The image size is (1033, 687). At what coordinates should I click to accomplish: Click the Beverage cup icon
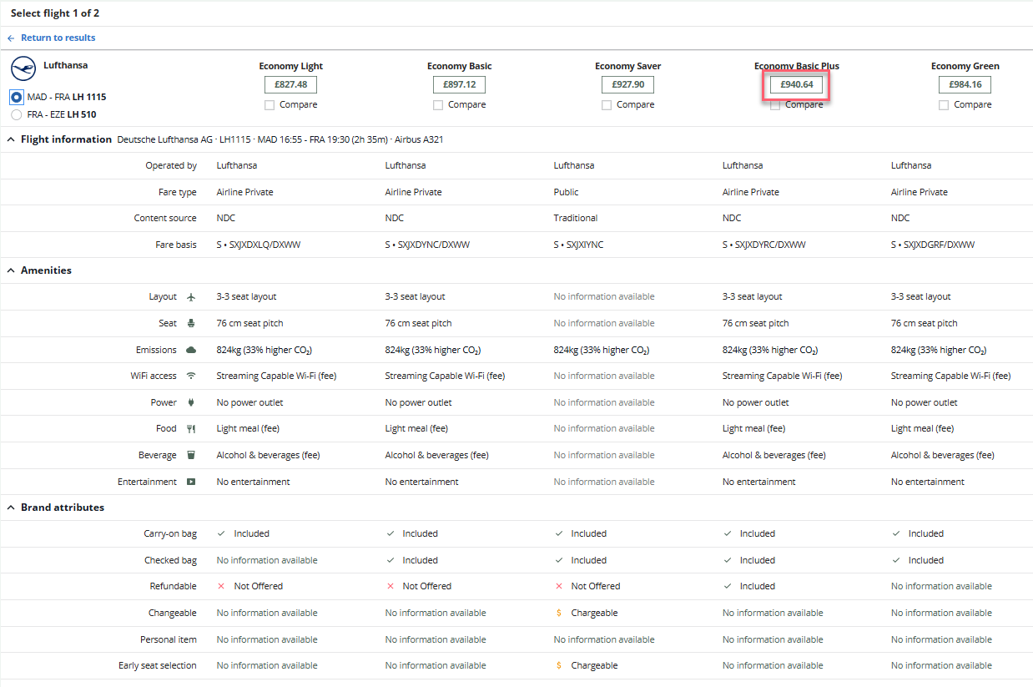191,456
